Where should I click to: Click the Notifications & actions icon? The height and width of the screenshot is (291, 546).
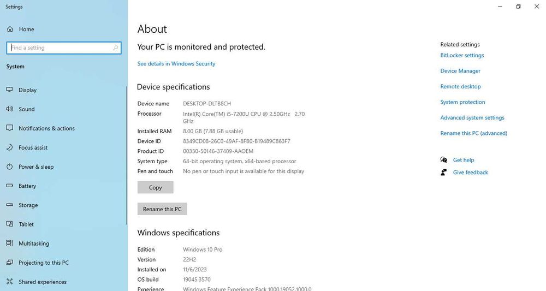(10, 128)
